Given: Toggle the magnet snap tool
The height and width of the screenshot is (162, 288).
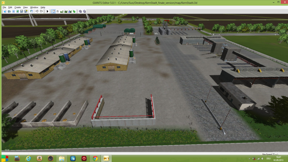Looking at the screenshot, I should pyautogui.click(x=58, y=11).
